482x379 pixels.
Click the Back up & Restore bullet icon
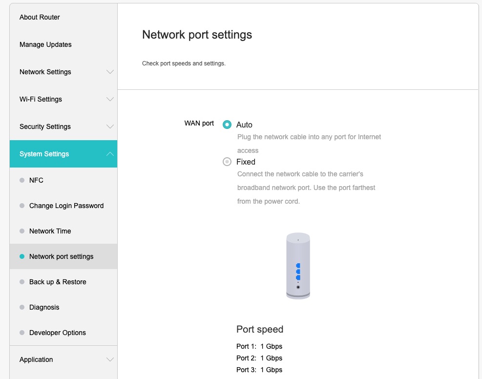(22, 282)
